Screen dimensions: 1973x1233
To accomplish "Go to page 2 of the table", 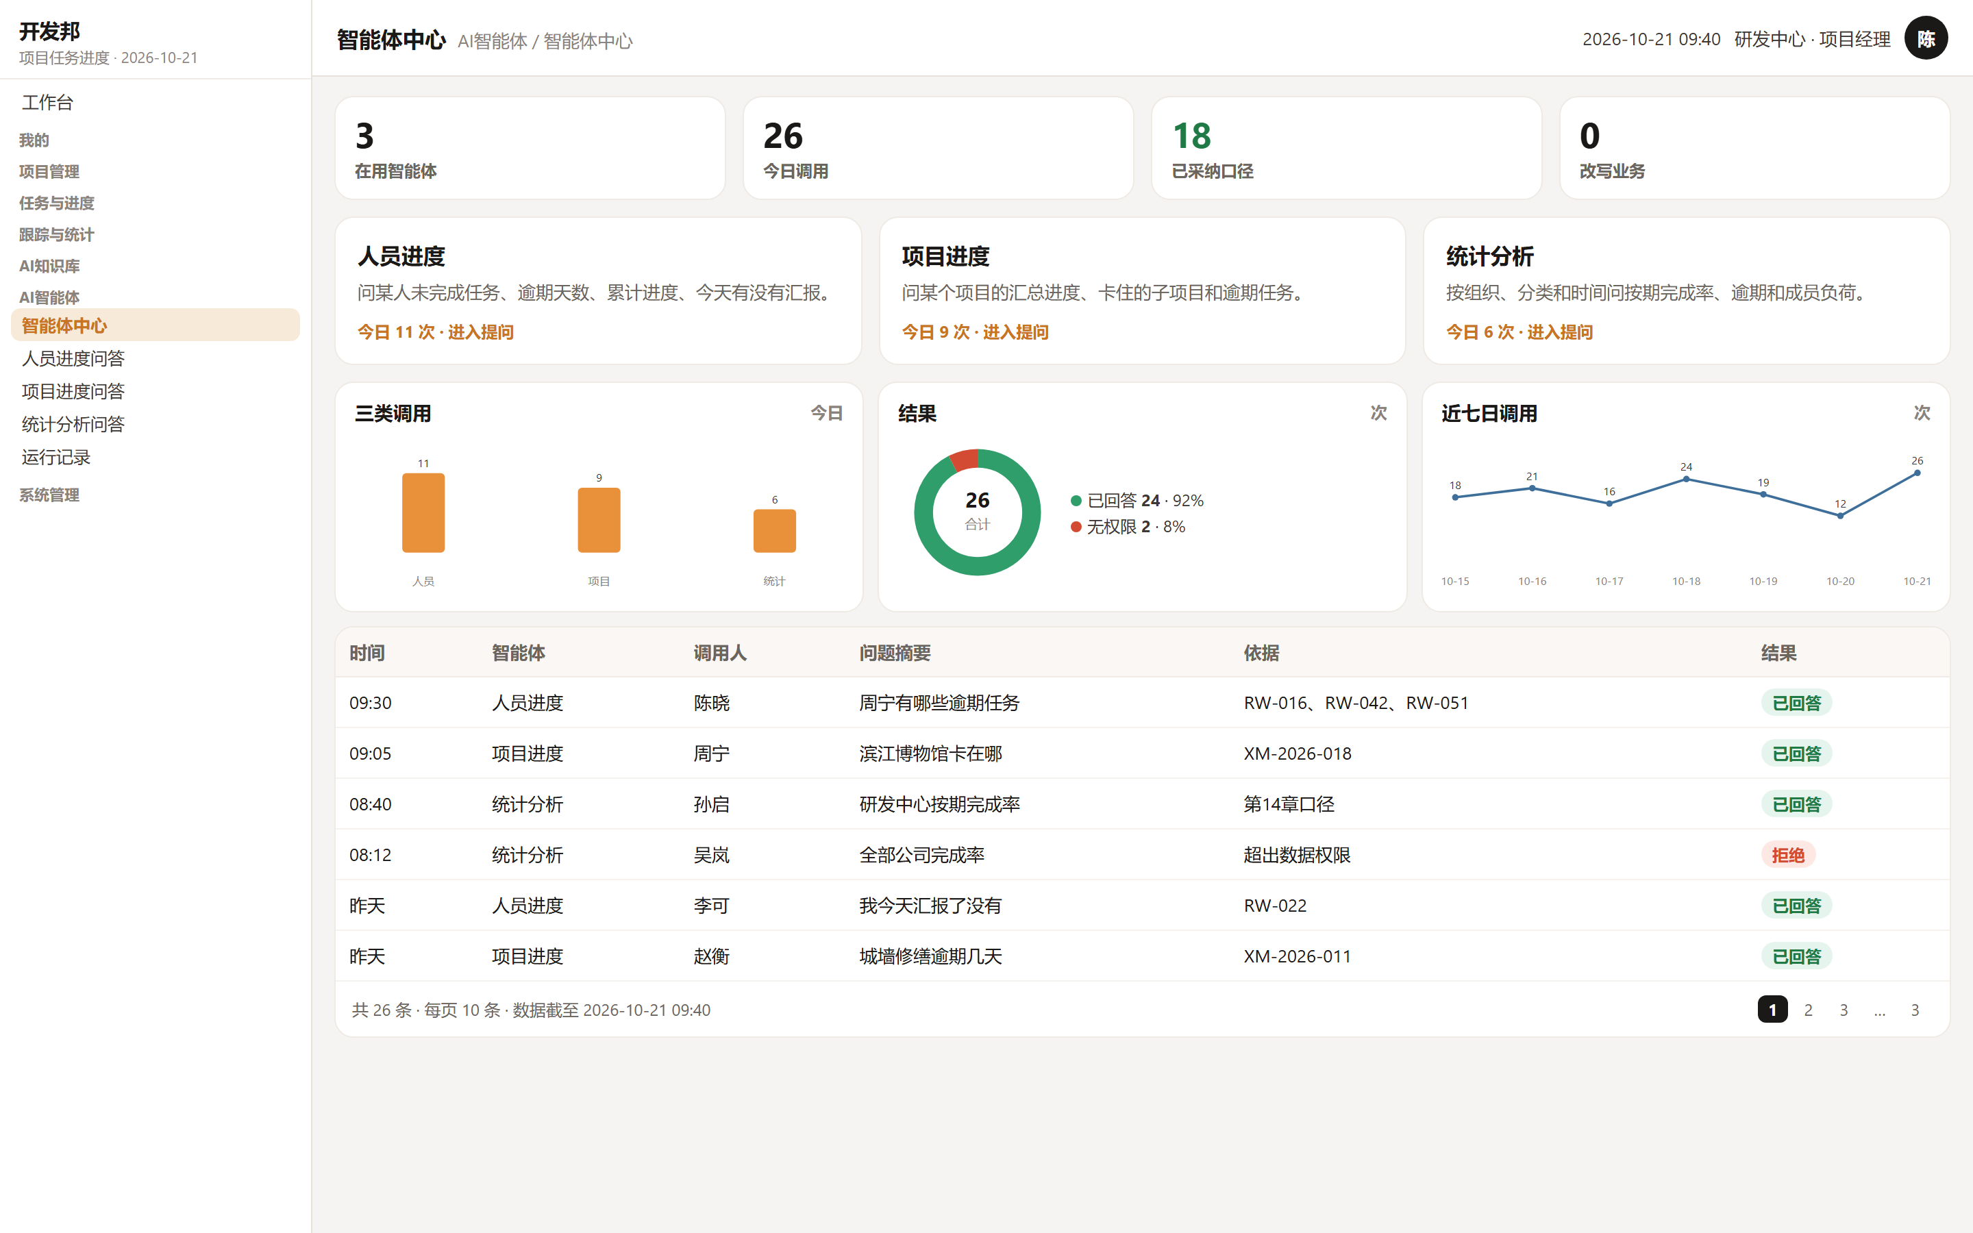I will [x=1809, y=1010].
